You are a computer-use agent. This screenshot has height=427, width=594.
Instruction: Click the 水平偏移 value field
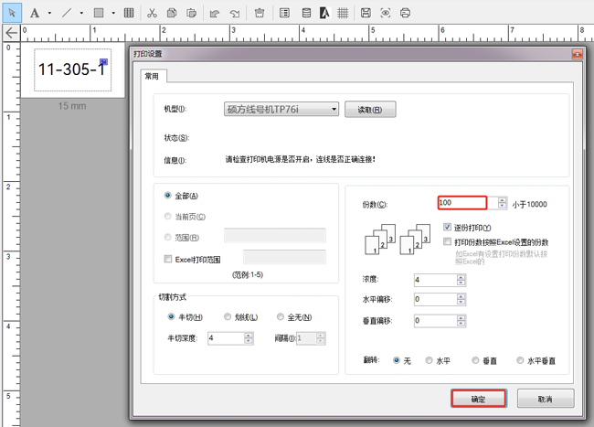point(436,299)
